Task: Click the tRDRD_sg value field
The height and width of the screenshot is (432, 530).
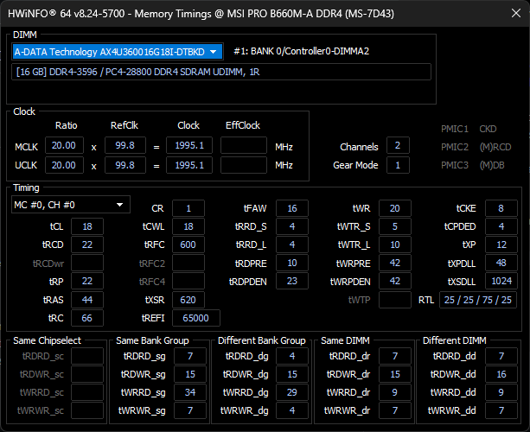Action: (190, 356)
